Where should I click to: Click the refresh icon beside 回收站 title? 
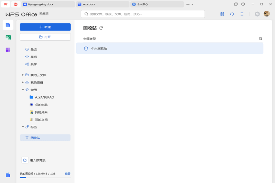(101, 28)
